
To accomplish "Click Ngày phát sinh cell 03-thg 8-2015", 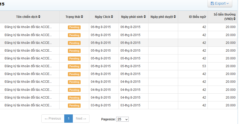I will (130, 105).
